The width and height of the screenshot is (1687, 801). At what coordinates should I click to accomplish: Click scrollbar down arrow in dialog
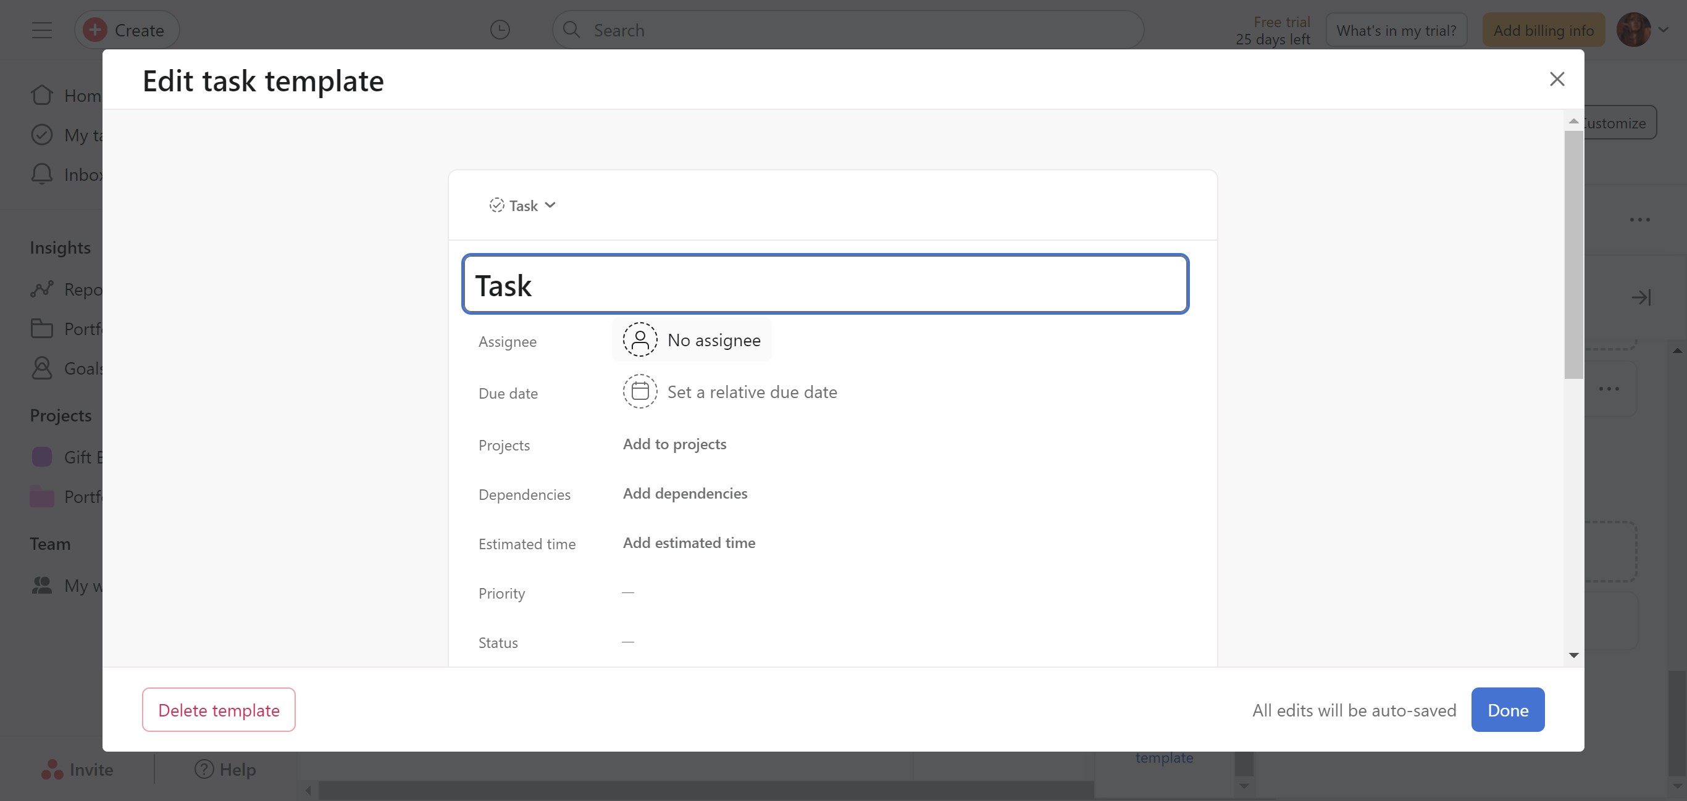click(x=1573, y=655)
